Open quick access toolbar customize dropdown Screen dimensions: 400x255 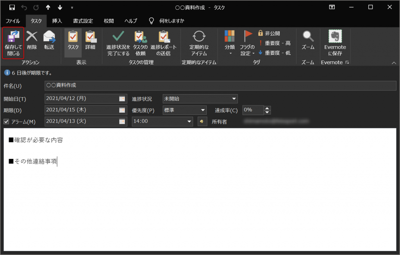click(72, 8)
